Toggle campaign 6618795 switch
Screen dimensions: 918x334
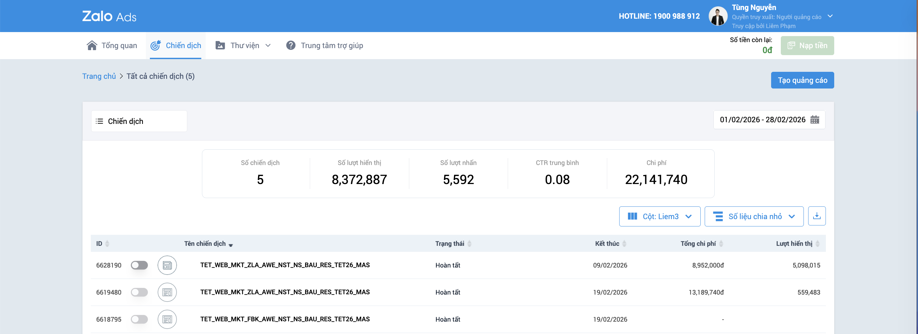point(139,319)
